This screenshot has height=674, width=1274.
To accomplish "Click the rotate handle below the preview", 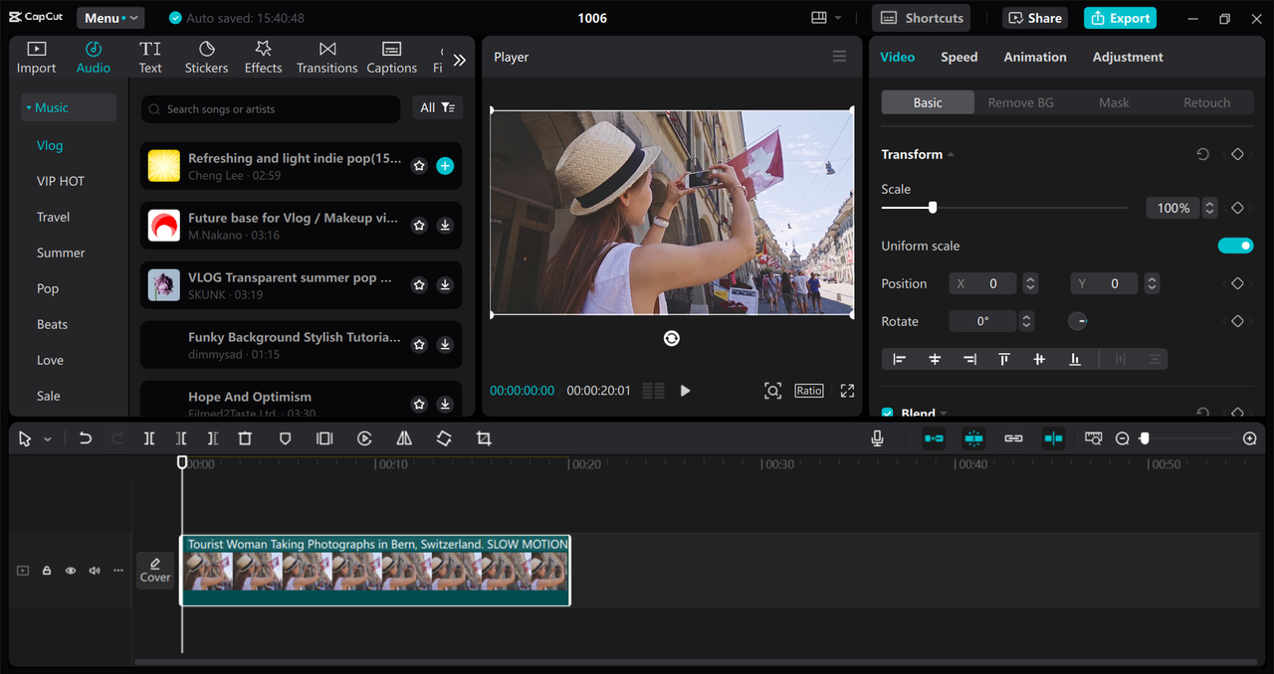I will [x=672, y=338].
